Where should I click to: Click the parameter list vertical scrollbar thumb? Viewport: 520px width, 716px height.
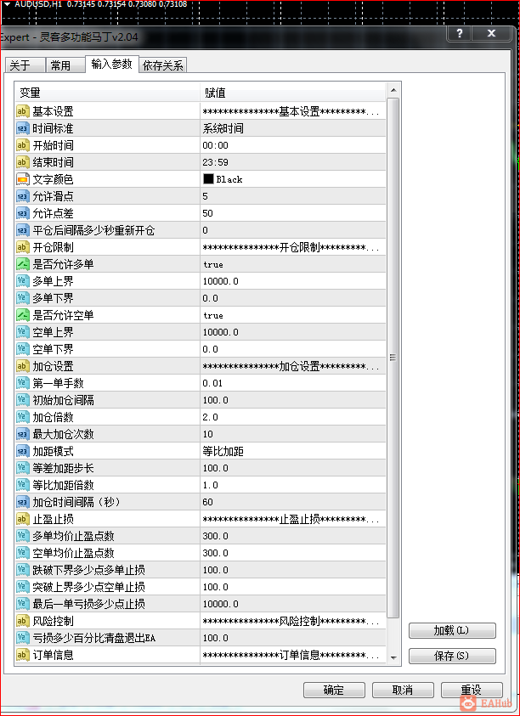click(x=393, y=358)
